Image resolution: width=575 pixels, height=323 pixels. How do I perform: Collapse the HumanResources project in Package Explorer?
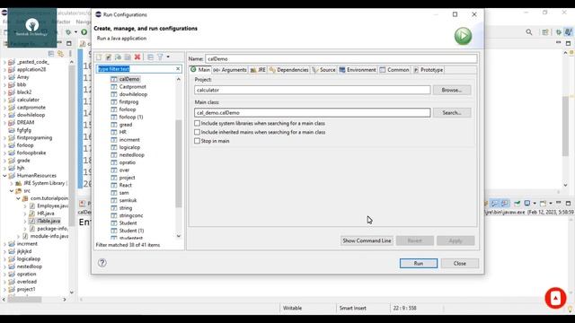click(x=4, y=176)
